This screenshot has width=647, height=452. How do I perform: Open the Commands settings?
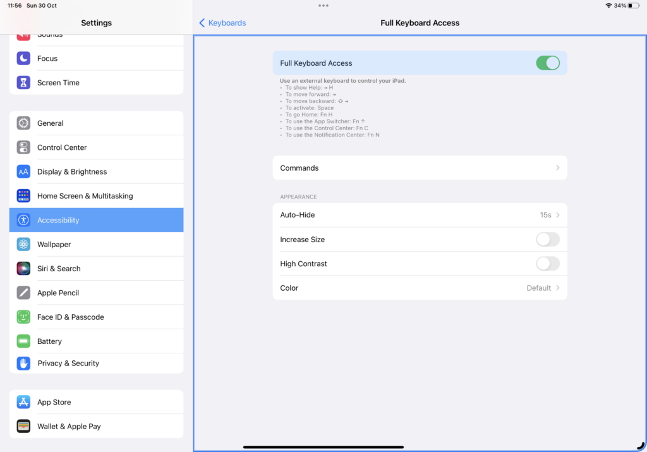point(420,168)
